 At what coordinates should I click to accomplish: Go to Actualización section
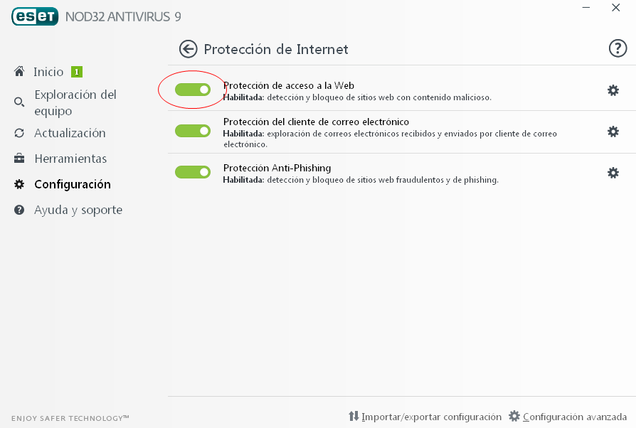coord(70,133)
